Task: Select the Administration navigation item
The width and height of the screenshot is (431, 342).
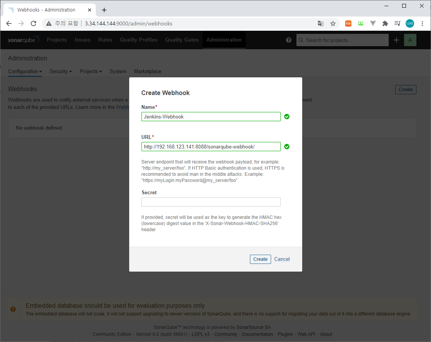Action: click(224, 40)
